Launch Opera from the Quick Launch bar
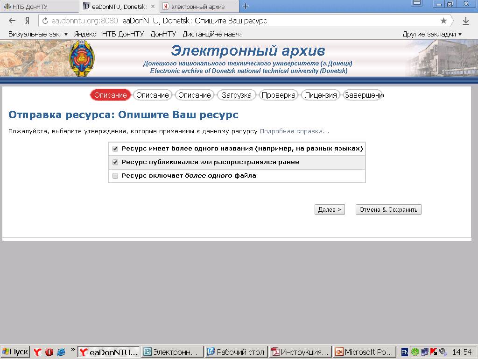Image resolution: width=478 pixels, height=359 pixels. 49,352
